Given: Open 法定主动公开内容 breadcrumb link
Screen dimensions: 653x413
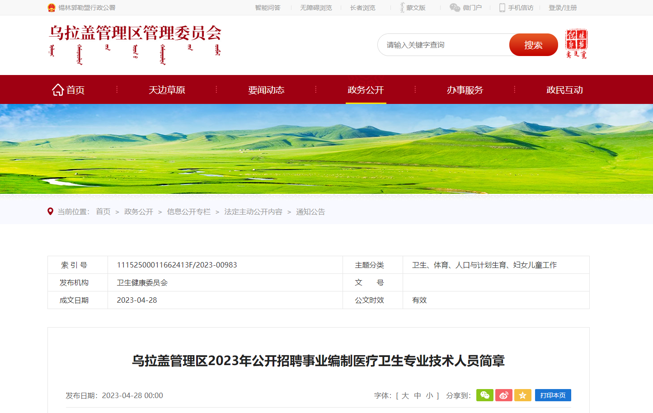Looking at the screenshot, I should coord(254,211).
